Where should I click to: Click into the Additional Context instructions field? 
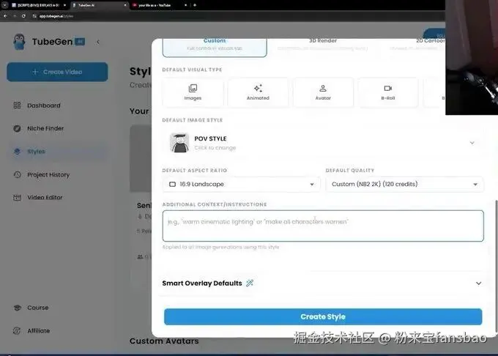coord(323,226)
